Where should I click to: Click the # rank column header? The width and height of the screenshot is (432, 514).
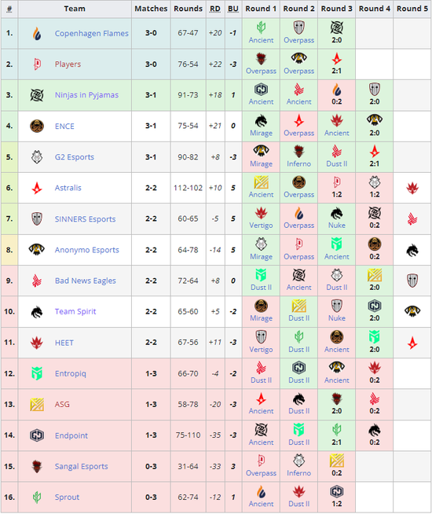pyautogui.click(x=9, y=9)
